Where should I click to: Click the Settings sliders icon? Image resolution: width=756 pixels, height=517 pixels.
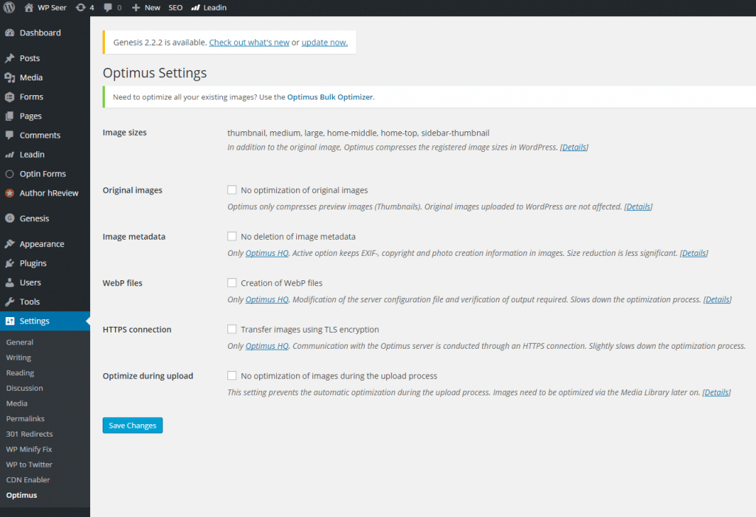[x=10, y=321]
